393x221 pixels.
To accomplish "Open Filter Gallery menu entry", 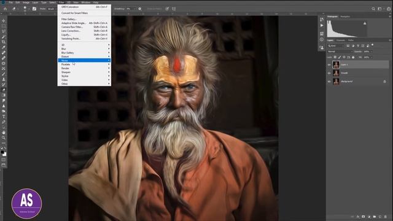I will coord(85,19).
